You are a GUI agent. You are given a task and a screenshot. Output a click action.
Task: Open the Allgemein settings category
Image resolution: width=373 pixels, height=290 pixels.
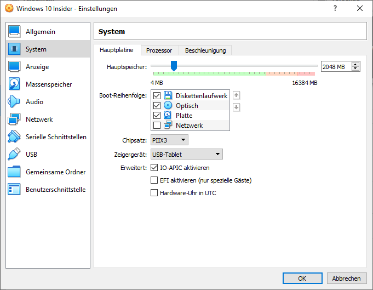(48, 31)
